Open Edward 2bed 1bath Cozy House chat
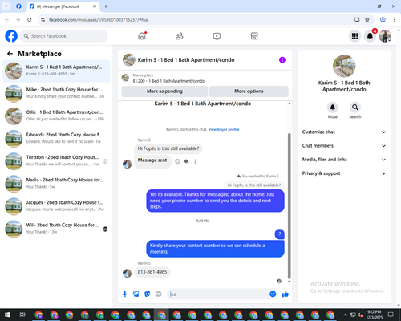The height and width of the screenshot is (321, 401). (x=56, y=139)
